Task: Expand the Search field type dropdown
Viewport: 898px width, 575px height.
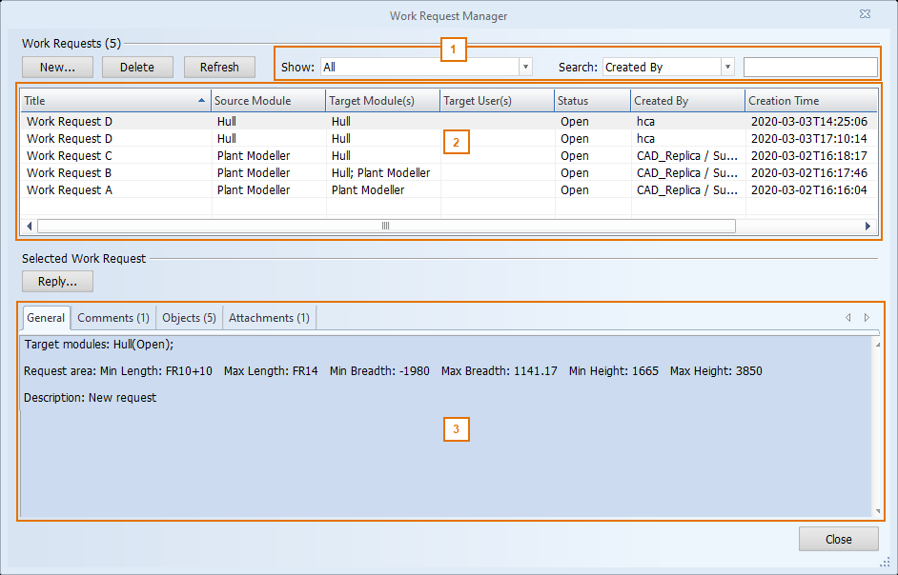Action: (728, 68)
